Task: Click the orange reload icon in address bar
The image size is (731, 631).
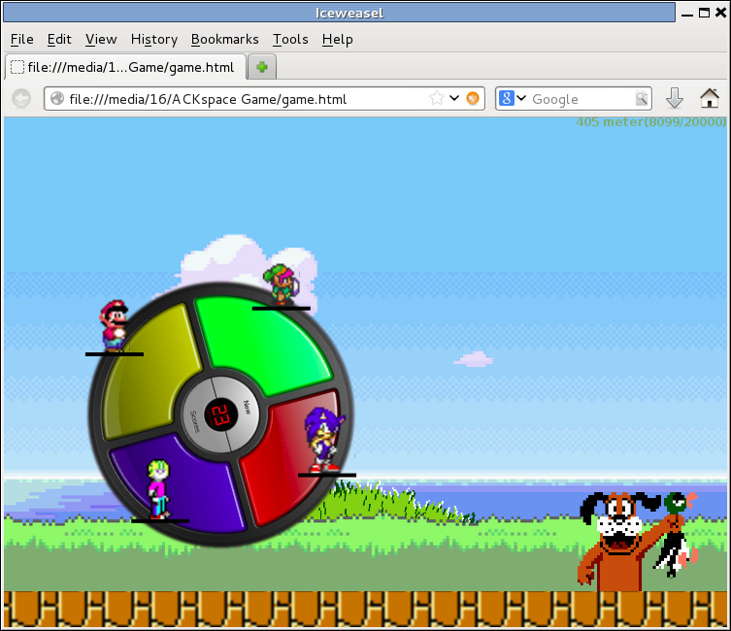Action: pyautogui.click(x=473, y=98)
